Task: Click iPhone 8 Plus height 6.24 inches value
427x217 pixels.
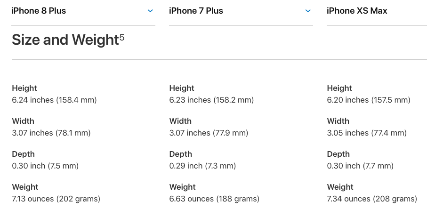Action: pyautogui.click(x=54, y=100)
